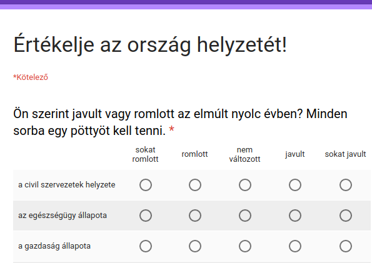Select 'javult' for egészségügy állapota

[x=295, y=216]
